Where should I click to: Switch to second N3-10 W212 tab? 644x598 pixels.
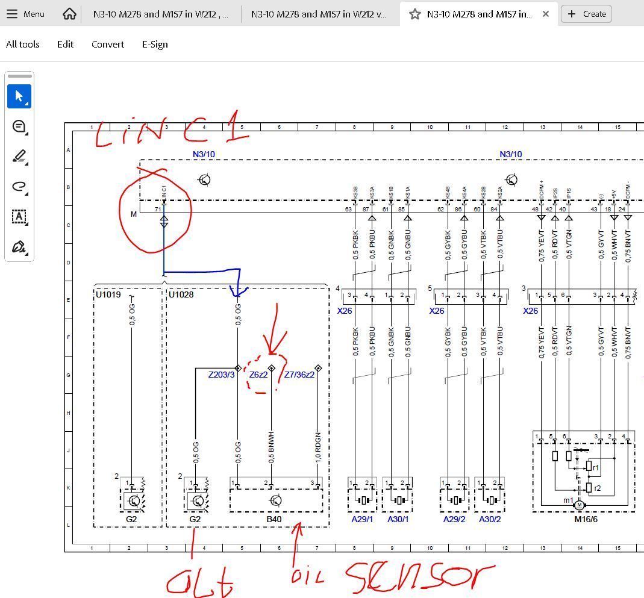click(x=318, y=14)
